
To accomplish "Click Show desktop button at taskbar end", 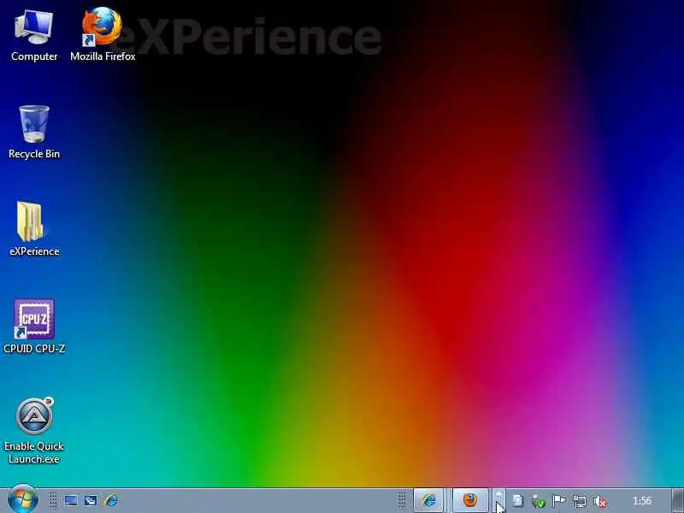I will point(677,500).
